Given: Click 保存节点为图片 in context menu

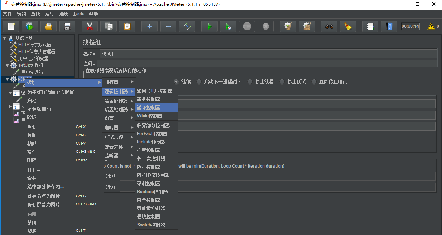Looking at the screenshot, I should point(44,196).
